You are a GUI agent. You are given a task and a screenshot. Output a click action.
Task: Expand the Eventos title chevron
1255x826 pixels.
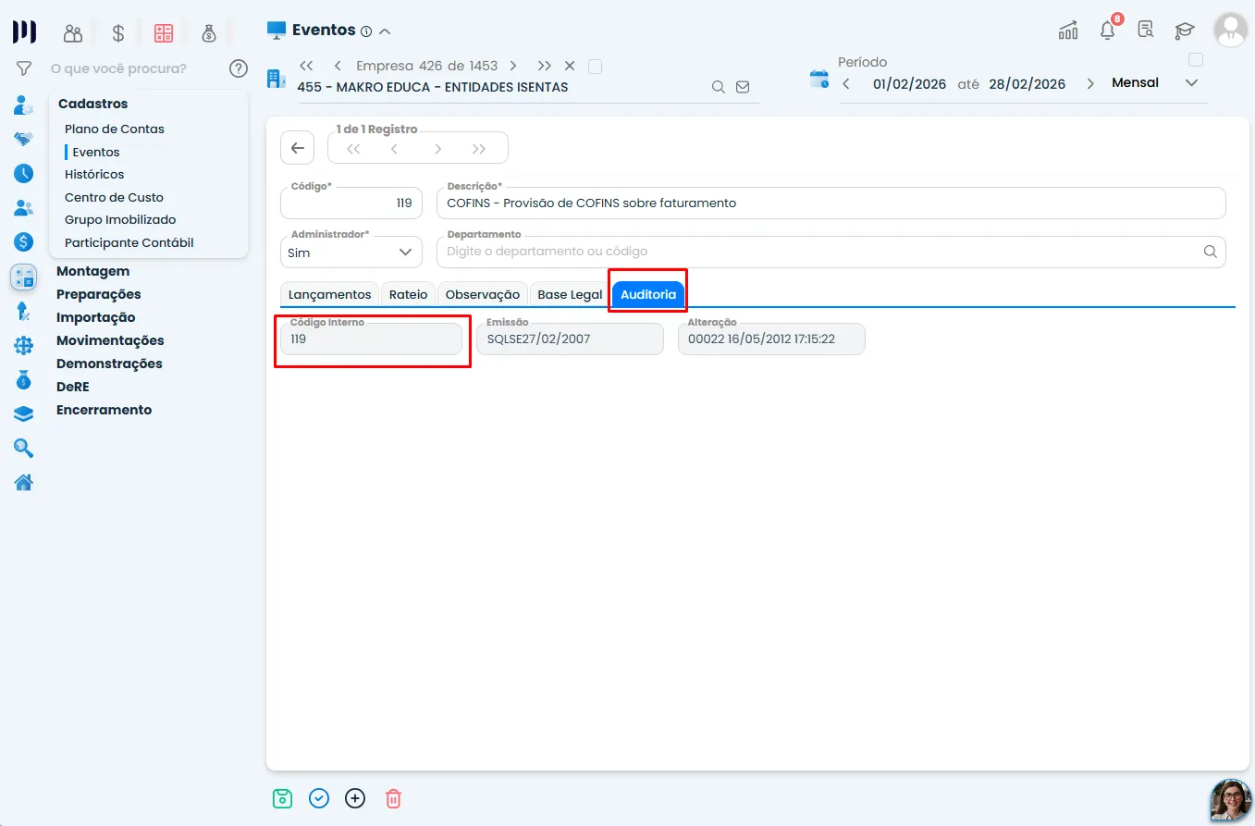(385, 31)
